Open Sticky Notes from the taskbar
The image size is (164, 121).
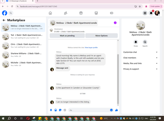pos(40,118)
